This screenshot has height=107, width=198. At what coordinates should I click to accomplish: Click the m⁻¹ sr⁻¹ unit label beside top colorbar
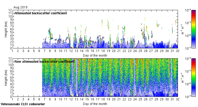coord(182,29)
